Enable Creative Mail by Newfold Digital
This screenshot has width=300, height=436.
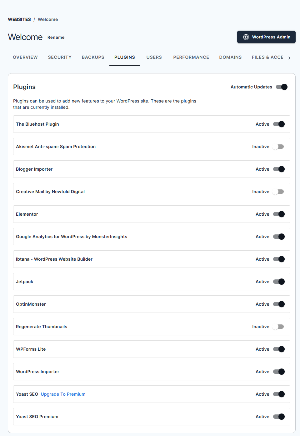tap(278, 192)
